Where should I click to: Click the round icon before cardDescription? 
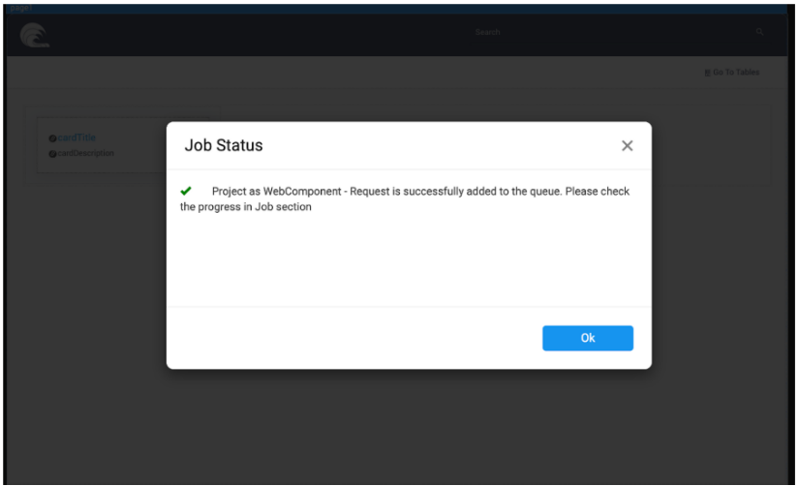(x=51, y=153)
